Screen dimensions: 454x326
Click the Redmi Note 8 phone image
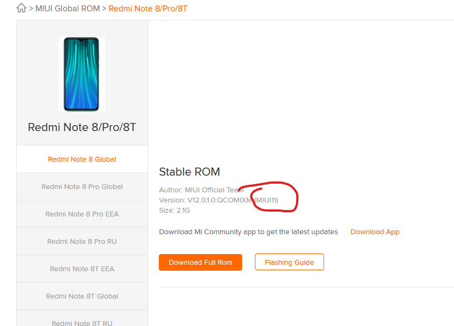(x=82, y=74)
